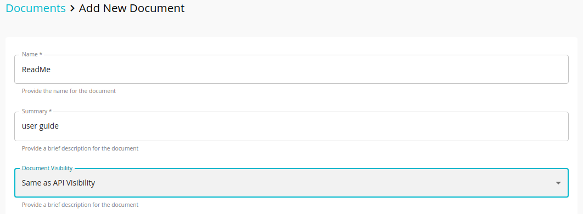583x214 pixels.
Task: Place cursor after 'ReadMe' in Name field
Action: (51, 70)
